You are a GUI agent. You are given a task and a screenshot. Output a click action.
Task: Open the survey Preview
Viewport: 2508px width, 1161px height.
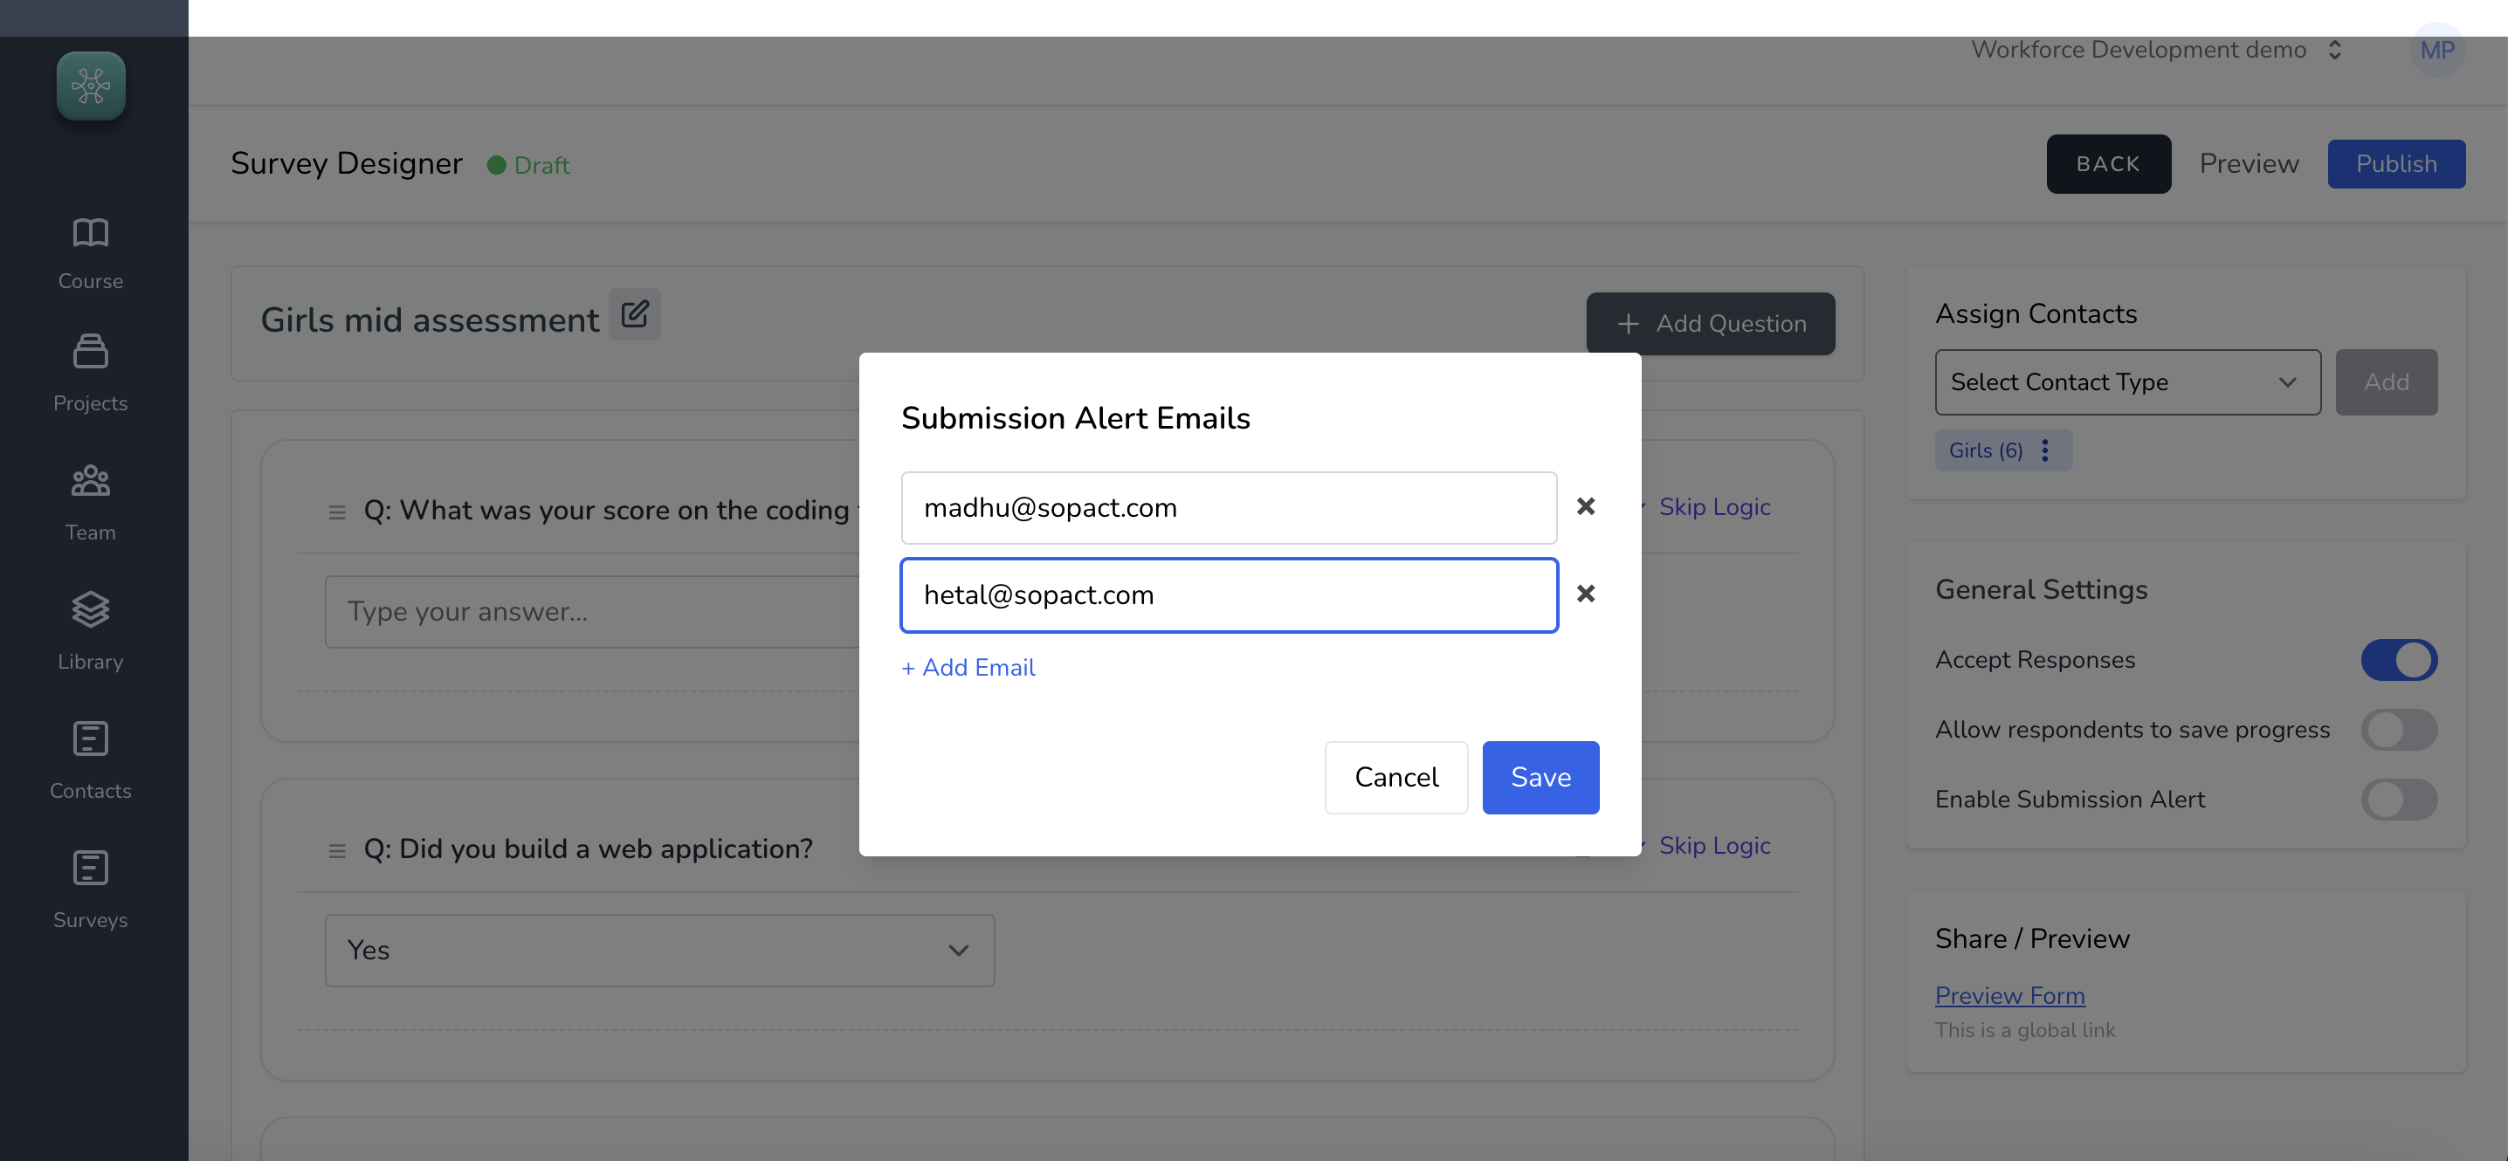tap(2249, 163)
